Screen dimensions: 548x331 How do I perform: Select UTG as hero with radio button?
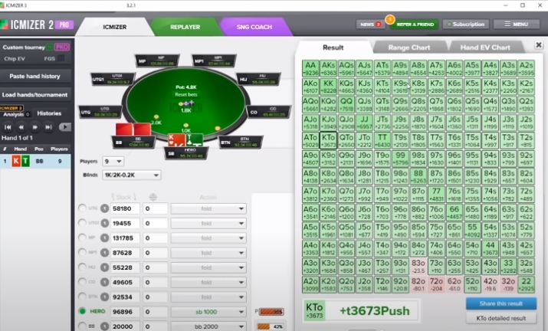click(83, 208)
